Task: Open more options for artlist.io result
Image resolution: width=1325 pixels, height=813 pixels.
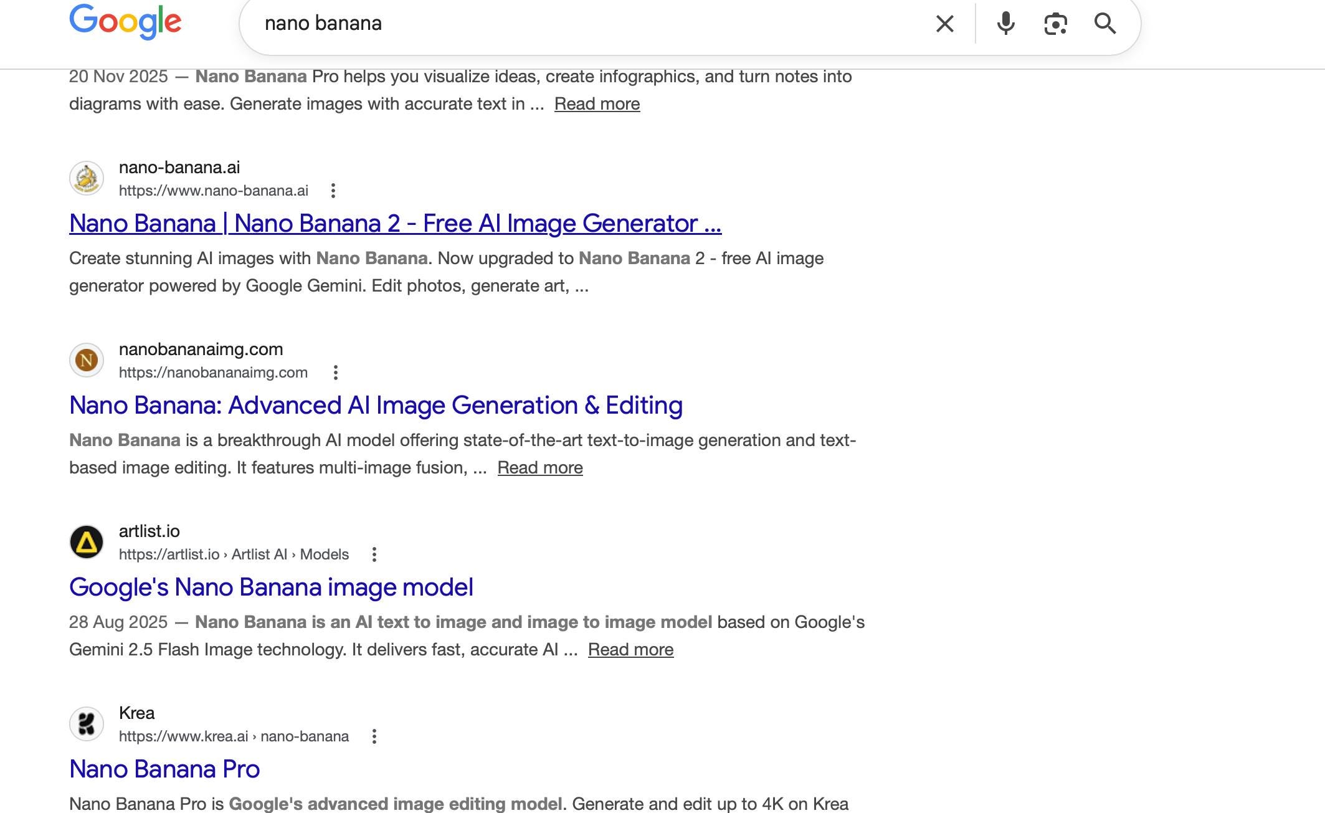Action: click(374, 554)
